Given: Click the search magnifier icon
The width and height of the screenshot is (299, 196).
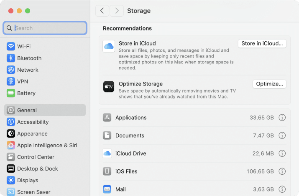Looking at the screenshot, I should tap(9, 28).
